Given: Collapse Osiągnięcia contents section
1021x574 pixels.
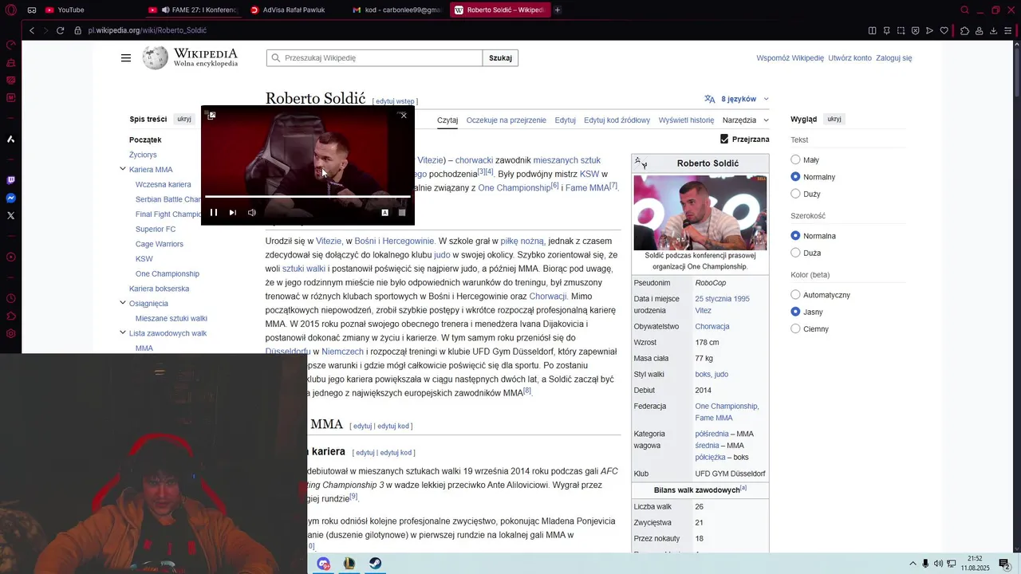Looking at the screenshot, I should 123,303.
